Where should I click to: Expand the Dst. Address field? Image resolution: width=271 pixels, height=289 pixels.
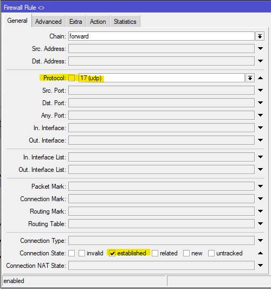click(260, 61)
